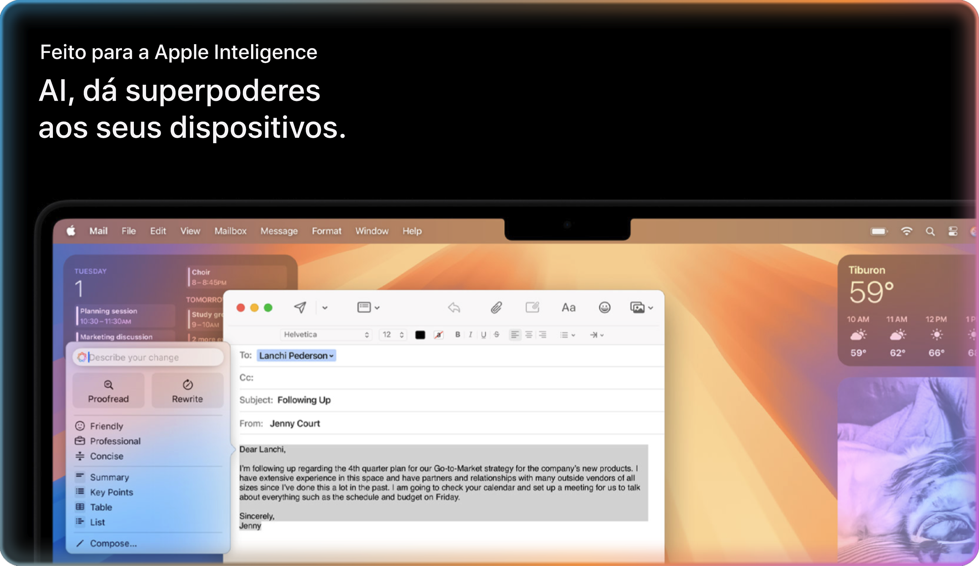Click the Planning session calendar event
Viewport: 979px width, 566px height.
125,316
